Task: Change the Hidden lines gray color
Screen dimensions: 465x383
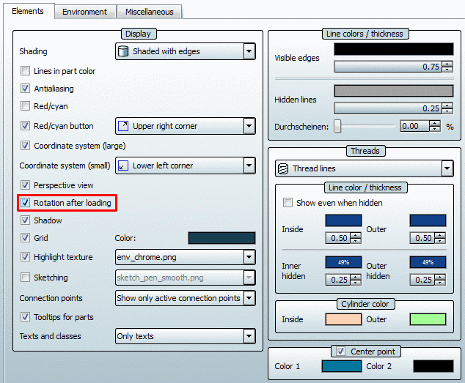Action: pos(394,91)
